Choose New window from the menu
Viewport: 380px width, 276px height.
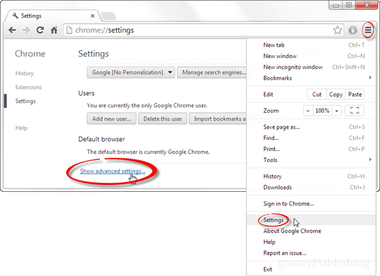pos(311,56)
